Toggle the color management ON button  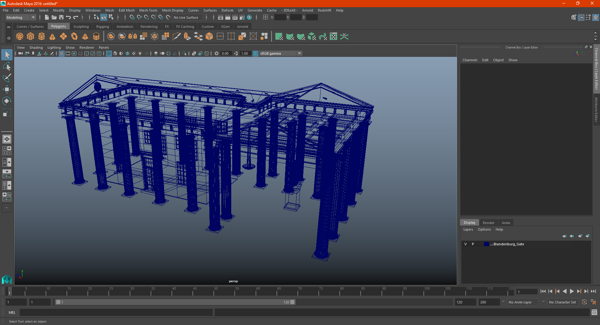click(x=255, y=53)
